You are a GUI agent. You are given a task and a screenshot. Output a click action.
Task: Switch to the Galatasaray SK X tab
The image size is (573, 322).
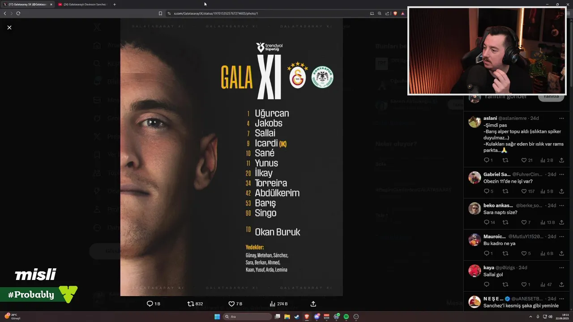pyautogui.click(x=27, y=4)
